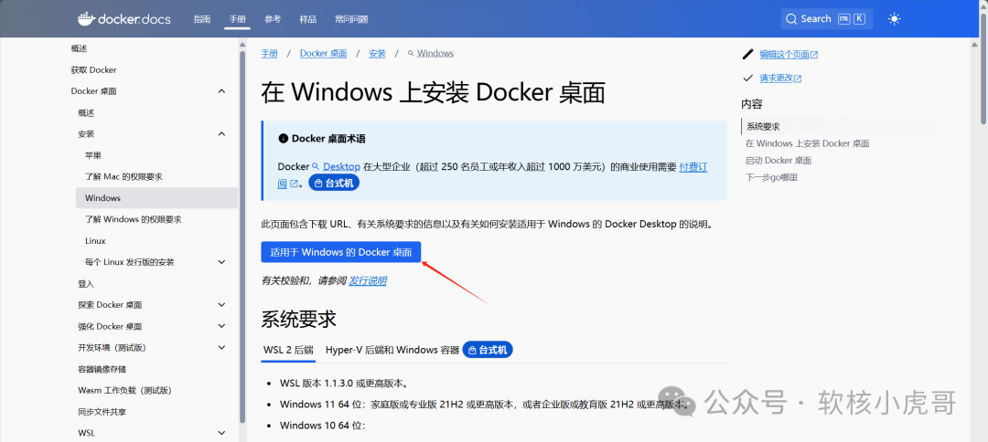This screenshot has height=442, width=988.
Task: Go to 安装 breadcrumb
Action: pos(378,54)
